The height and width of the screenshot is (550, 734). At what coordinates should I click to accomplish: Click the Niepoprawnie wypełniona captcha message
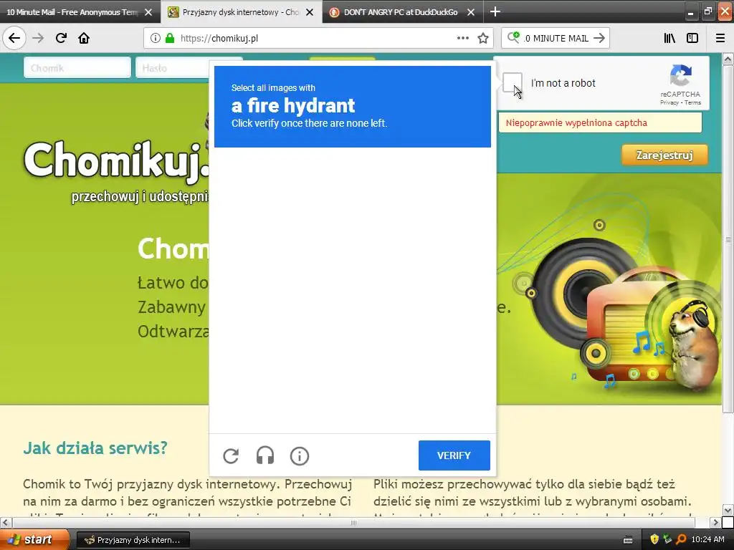click(x=600, y=123)
